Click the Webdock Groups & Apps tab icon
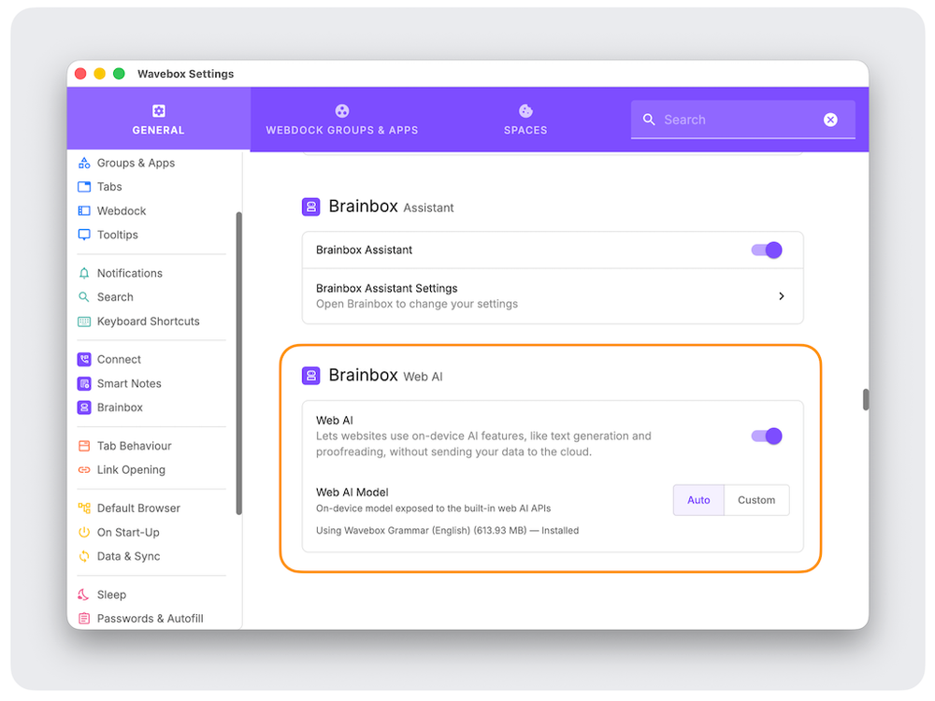 [341, 111]
